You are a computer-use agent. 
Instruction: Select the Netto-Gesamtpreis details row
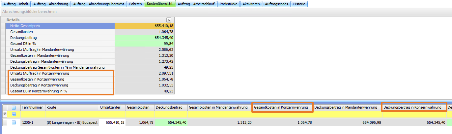pos(60,25)
